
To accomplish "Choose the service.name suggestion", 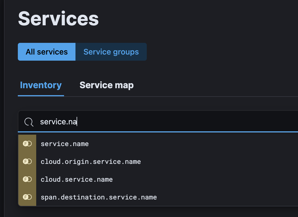I will tap(158, 144).
